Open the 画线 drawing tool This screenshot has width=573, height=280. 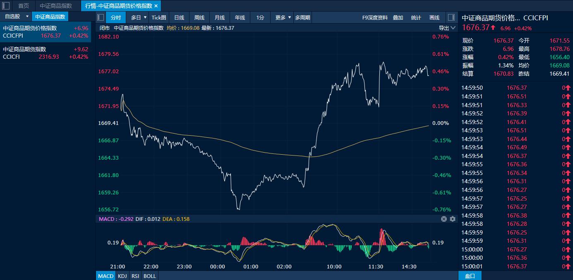click(x=434, y=17)
